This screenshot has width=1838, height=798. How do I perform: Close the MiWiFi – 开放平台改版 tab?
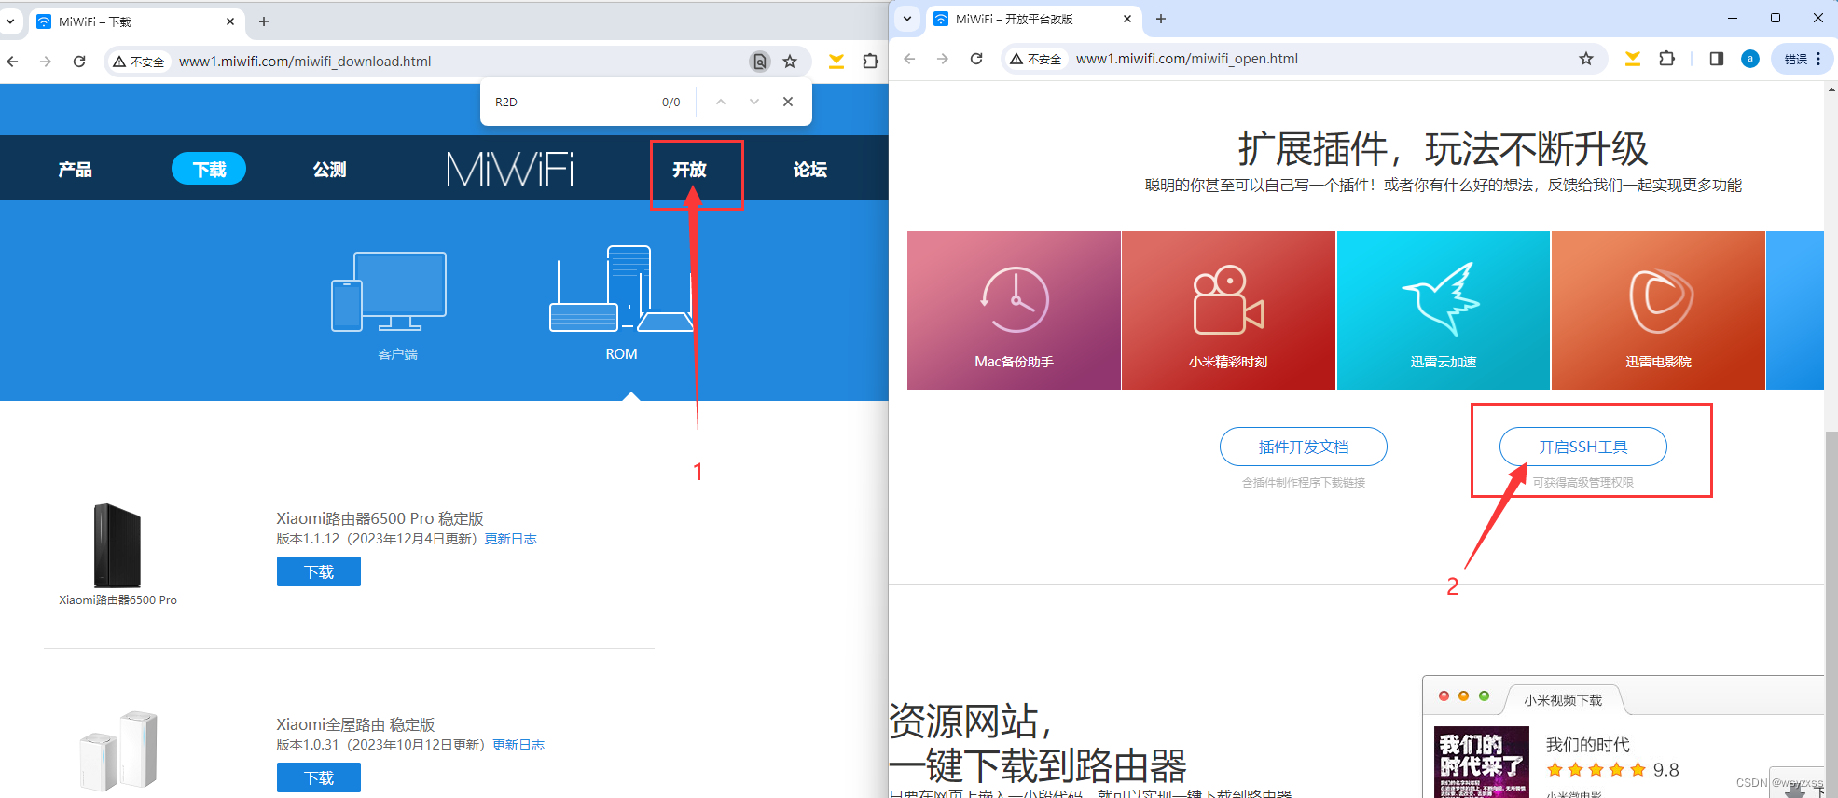[x=1126, y=19]
